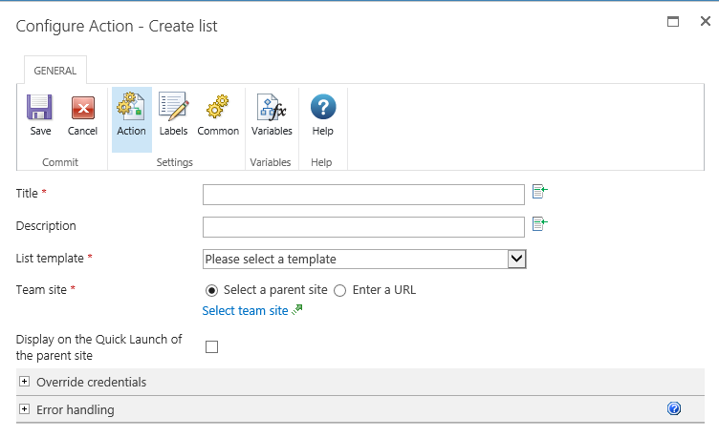Select the Action settings icon
This screenshot has width=719, height=438.
point(131,108)
